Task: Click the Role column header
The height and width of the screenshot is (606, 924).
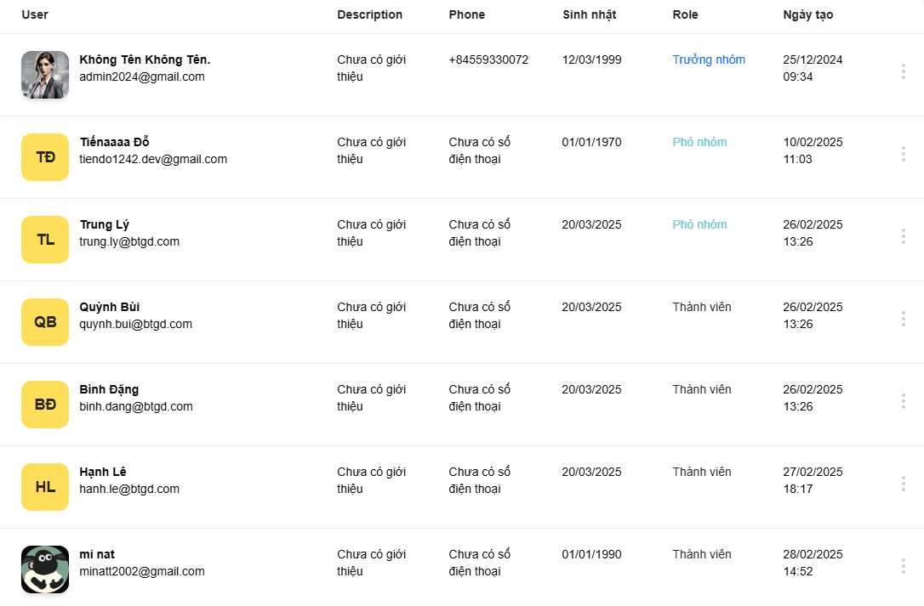Action: coord(685,14)
